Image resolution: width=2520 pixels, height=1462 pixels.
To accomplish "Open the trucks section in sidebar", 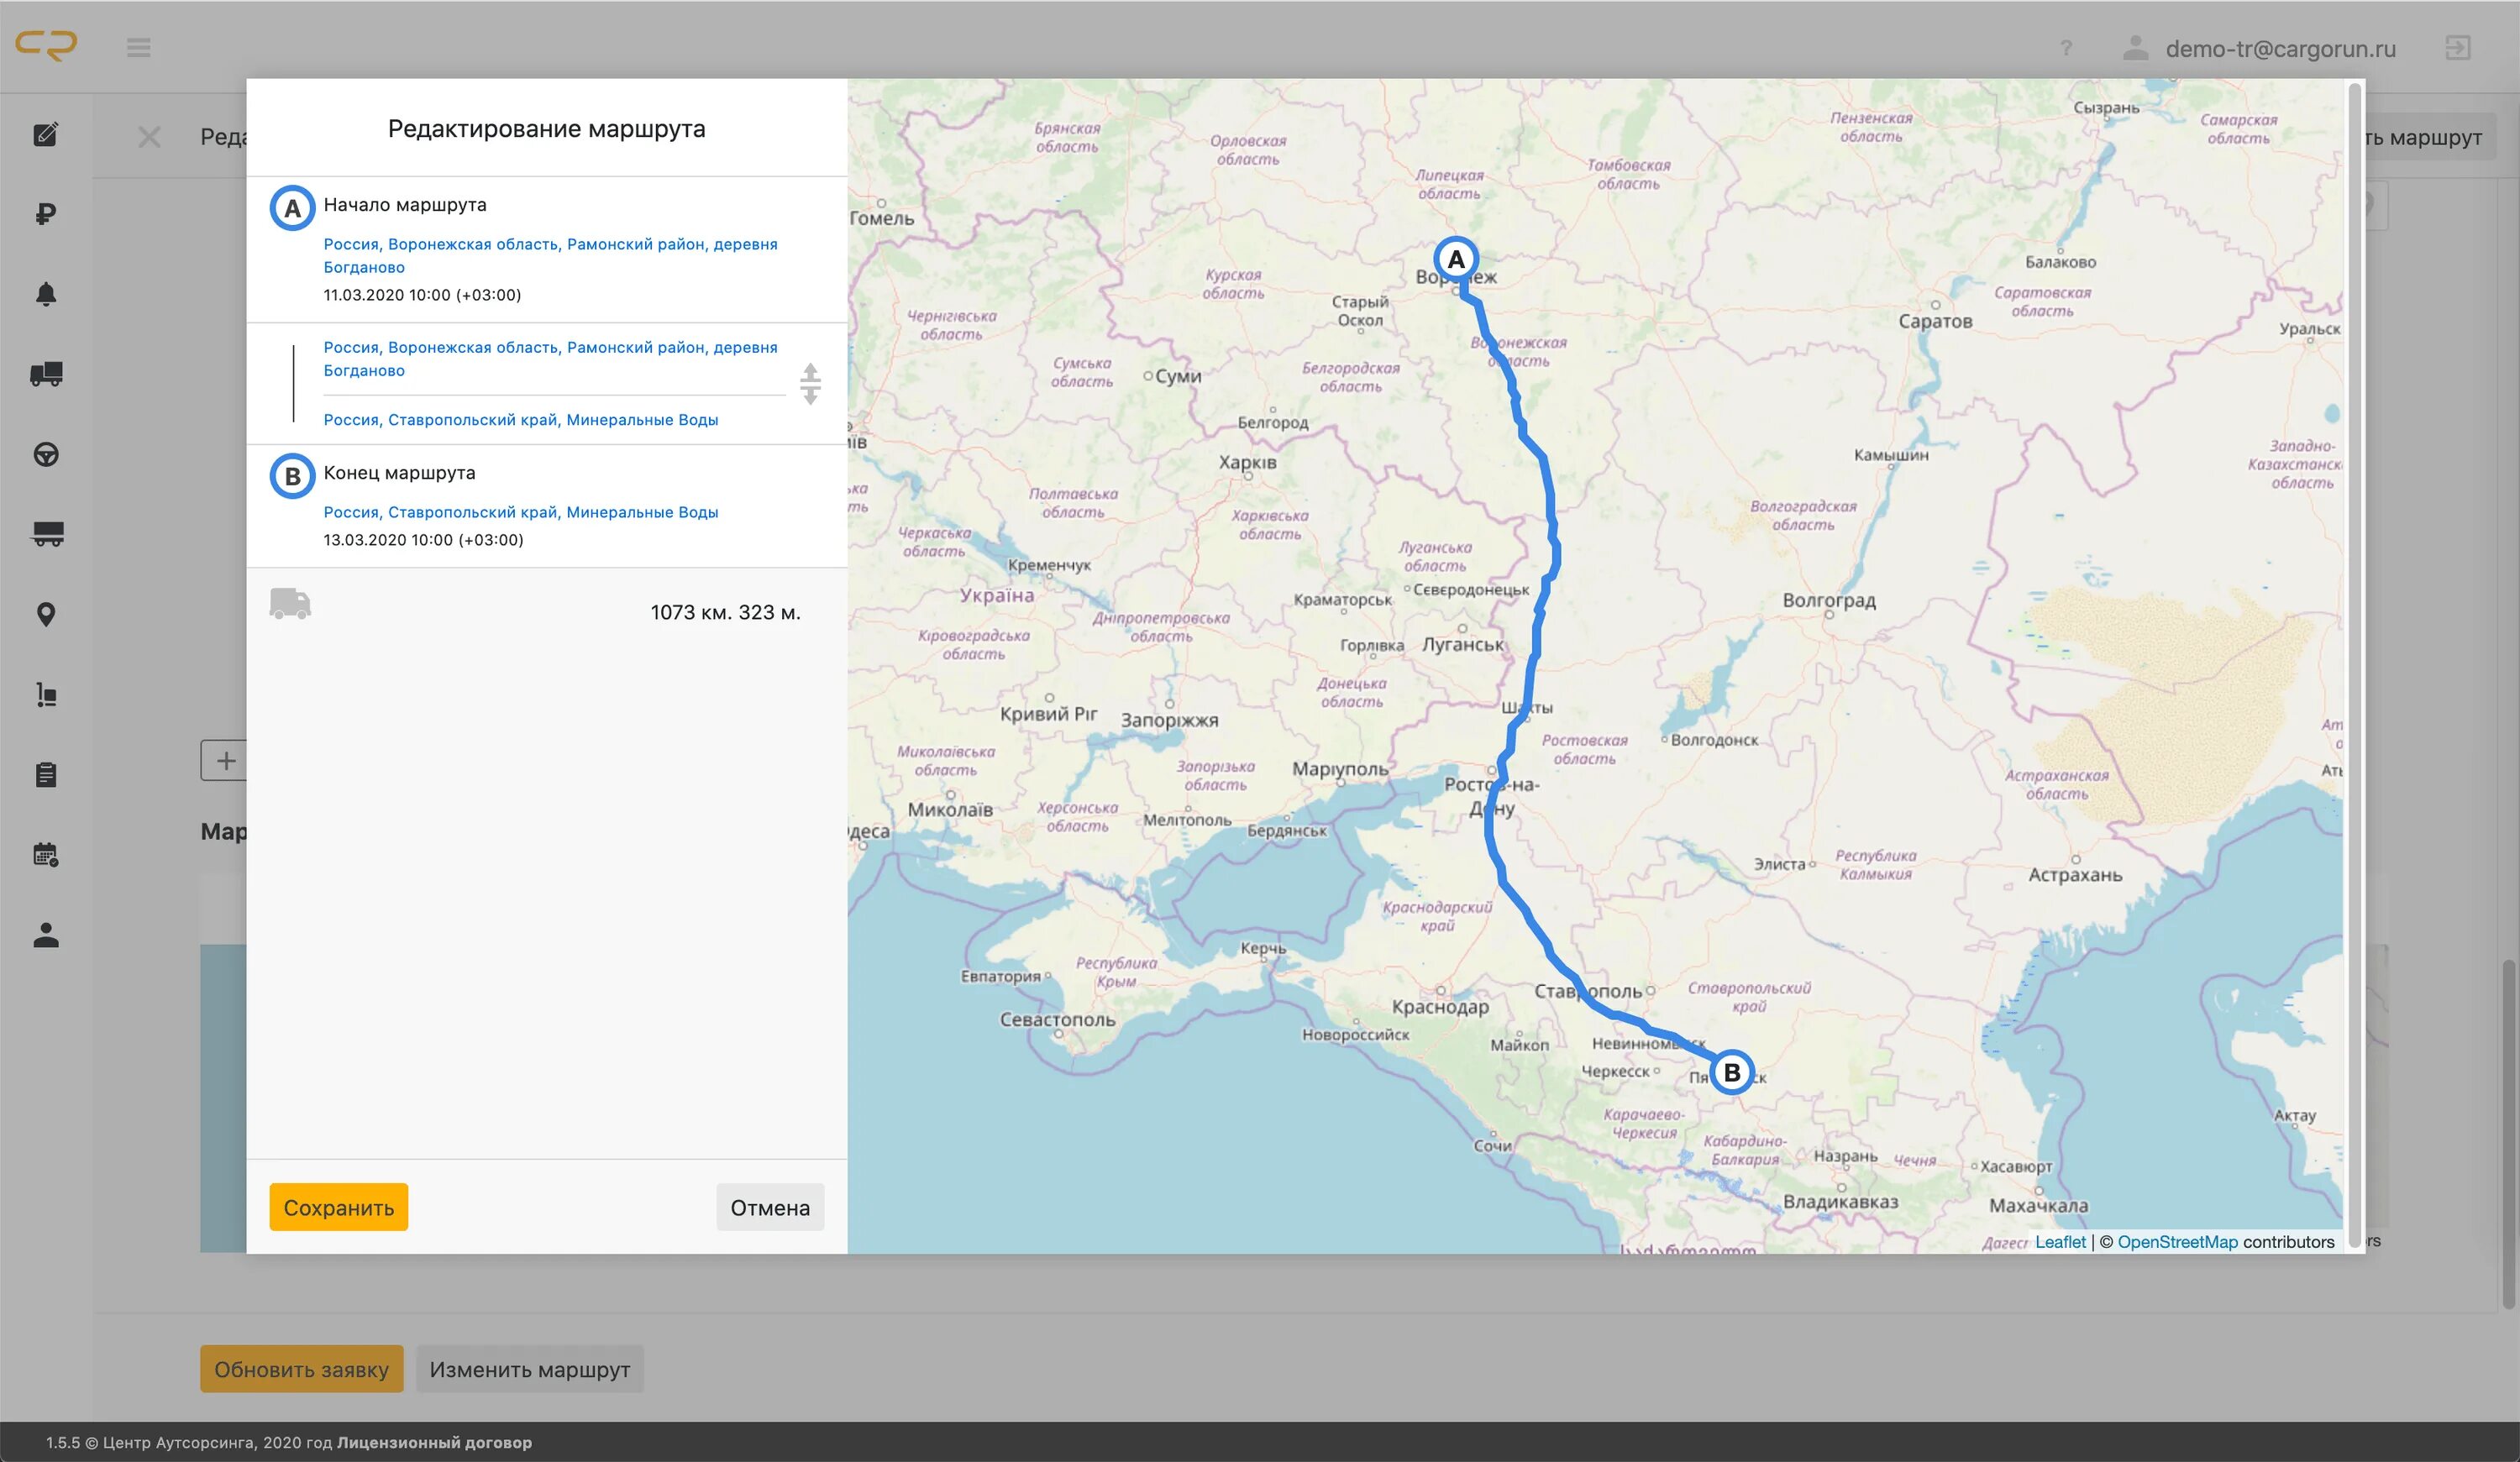I will (46, 374).
